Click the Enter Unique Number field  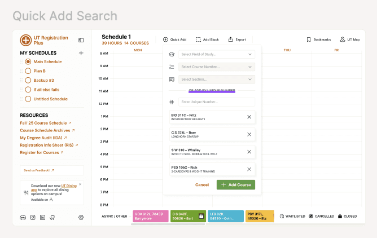(217, 102)
